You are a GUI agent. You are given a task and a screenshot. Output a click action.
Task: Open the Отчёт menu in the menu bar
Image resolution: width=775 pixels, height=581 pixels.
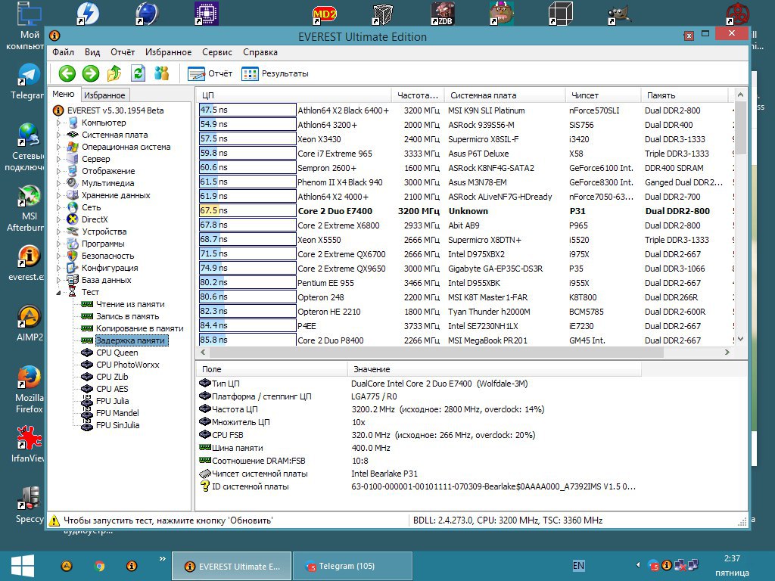(123, 52)
